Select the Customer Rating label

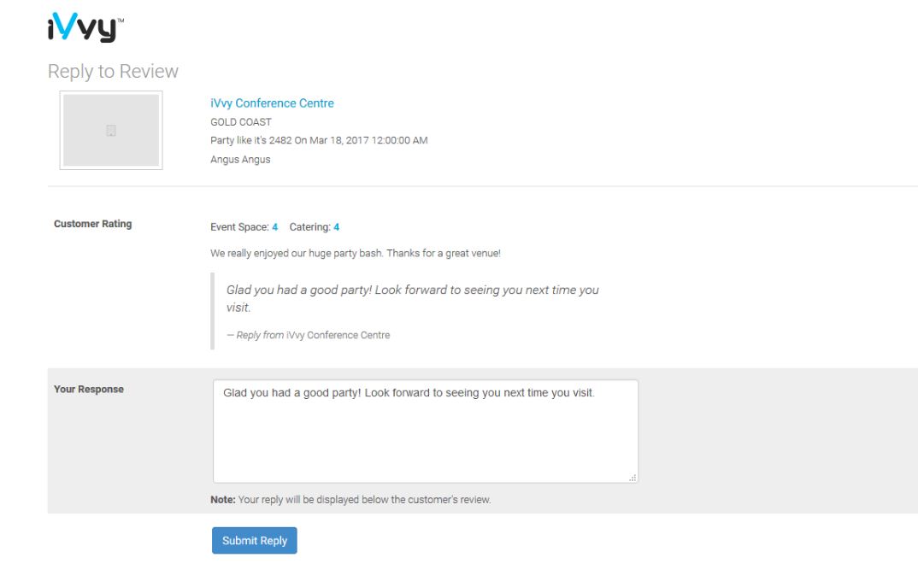[x=93, y=224]
